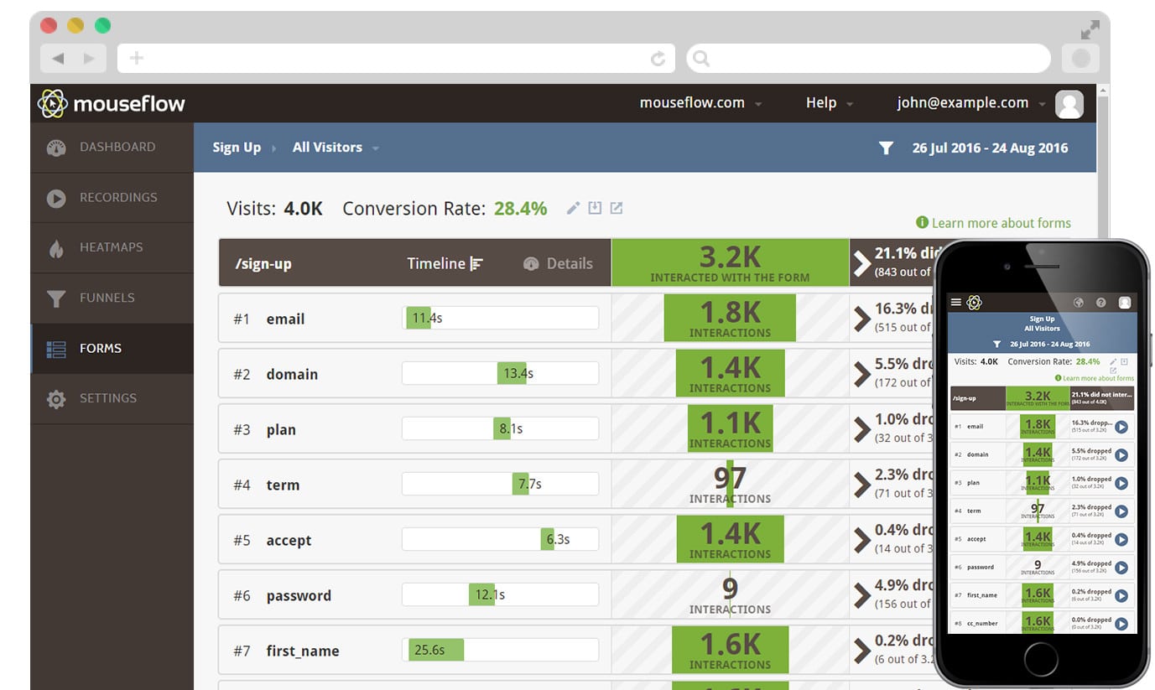Click the browser forward arrow
The image size is (1155, 690).
pos(89,58)
